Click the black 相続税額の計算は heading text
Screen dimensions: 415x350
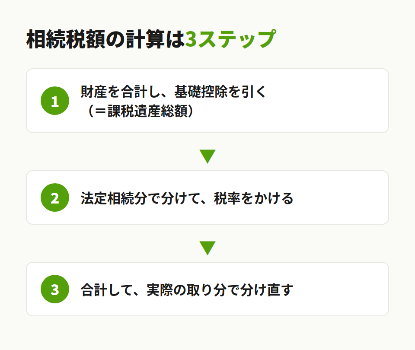tap(105, 39)
